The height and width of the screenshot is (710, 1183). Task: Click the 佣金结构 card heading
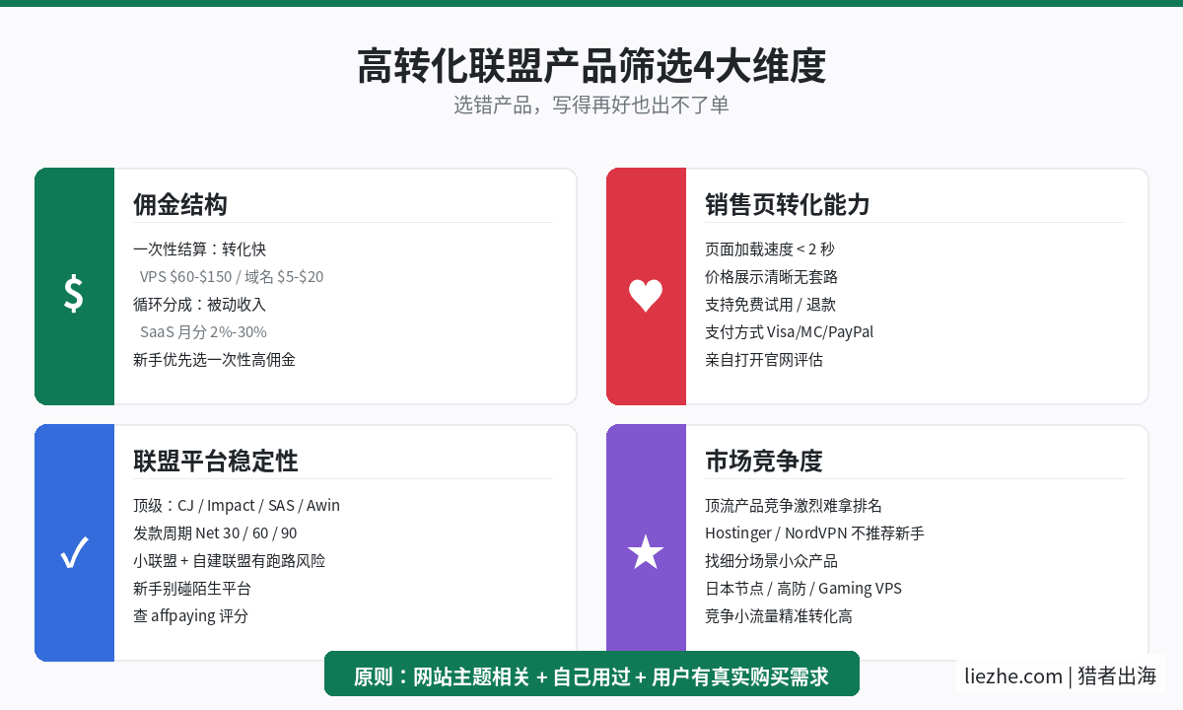pos(180,204)
